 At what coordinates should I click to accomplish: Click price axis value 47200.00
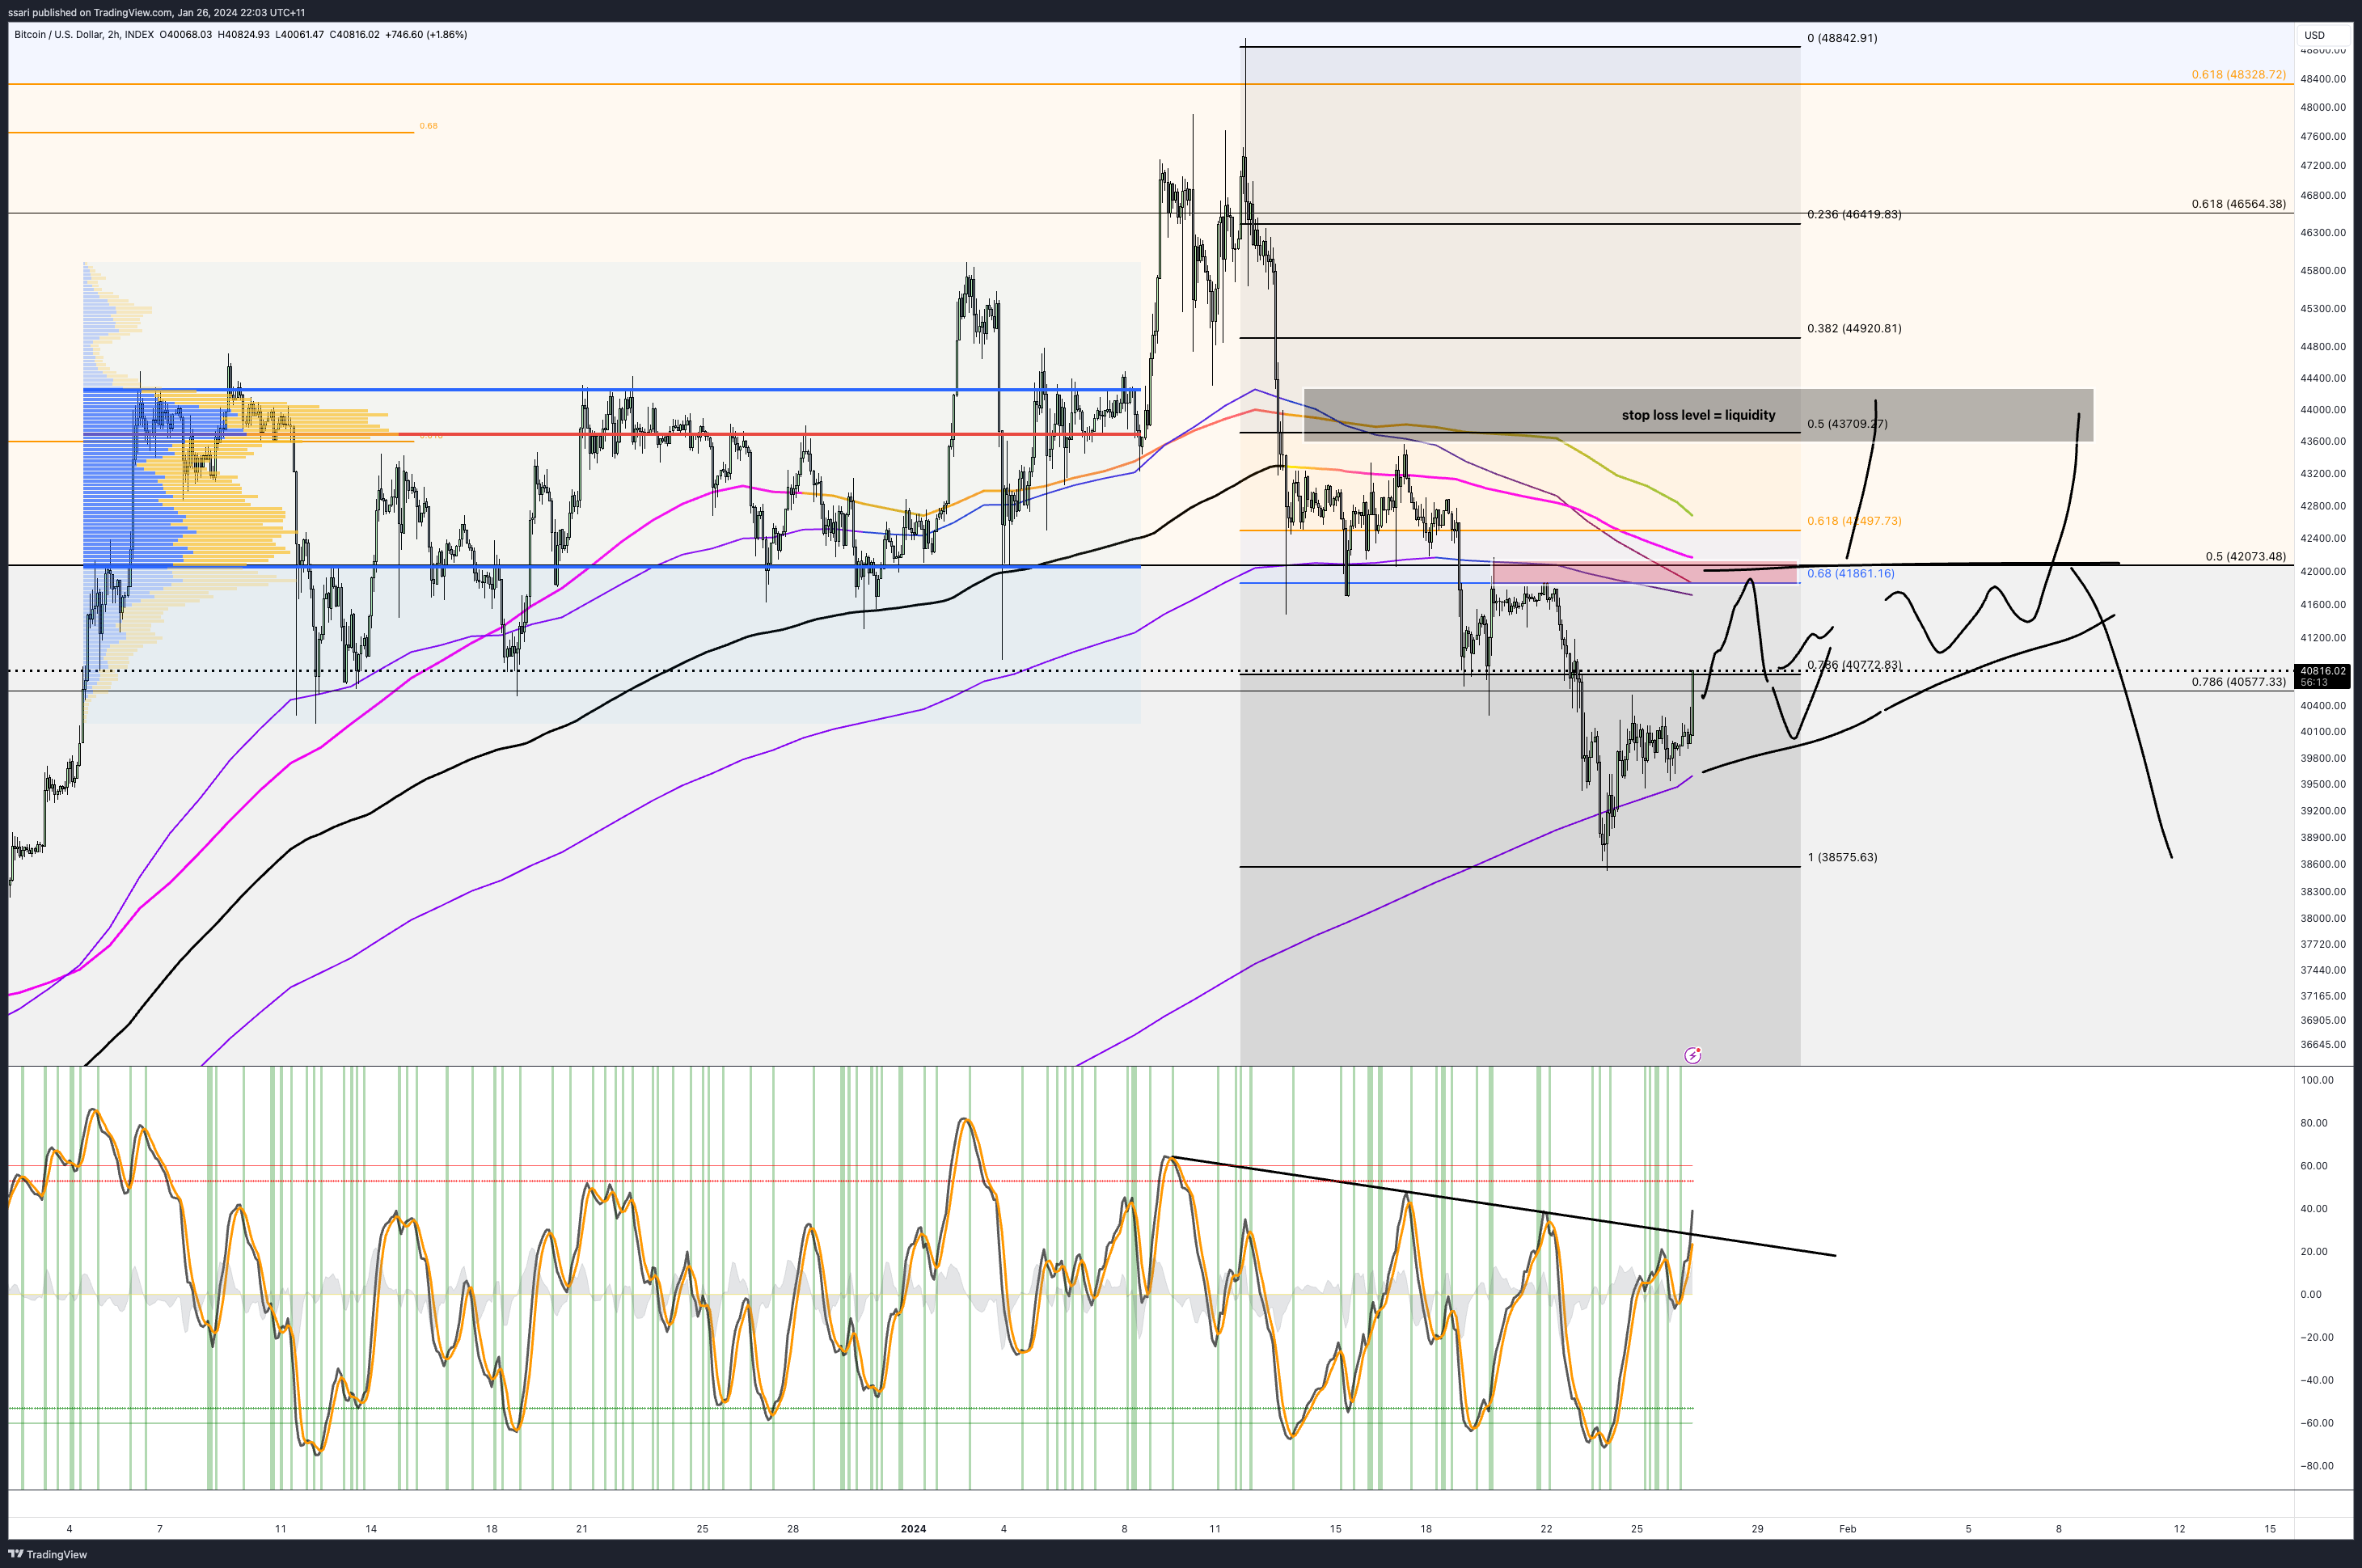coord(2323,165)
